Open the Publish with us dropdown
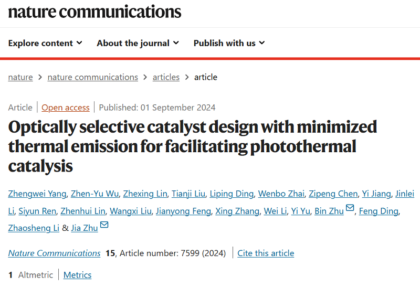The height and width of the screenshot is (287, 420). pyautogui.click(x=229, y=43)
